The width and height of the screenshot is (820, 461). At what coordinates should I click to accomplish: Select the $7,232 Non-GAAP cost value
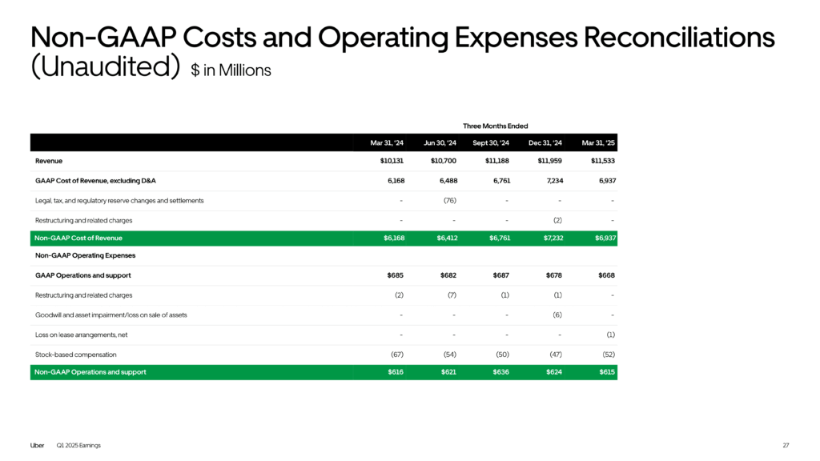coord(553,238)
